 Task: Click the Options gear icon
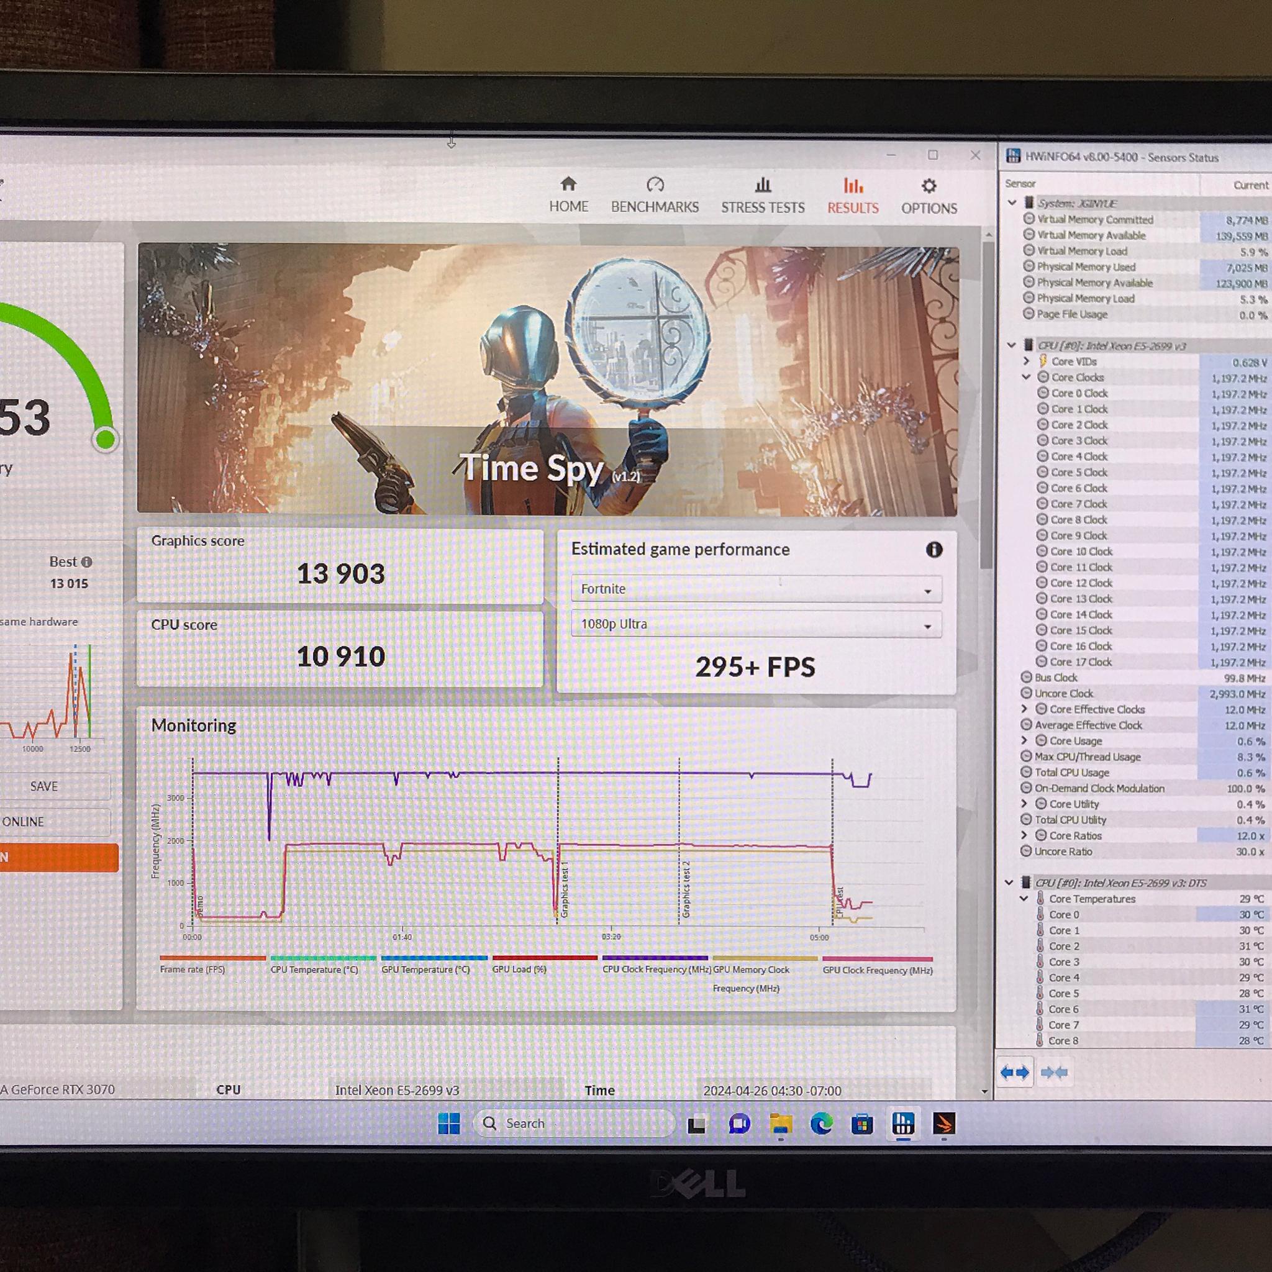pos(929,186)
